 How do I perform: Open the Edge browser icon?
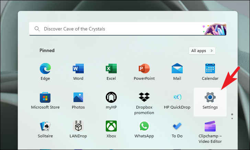click(45, 68)
